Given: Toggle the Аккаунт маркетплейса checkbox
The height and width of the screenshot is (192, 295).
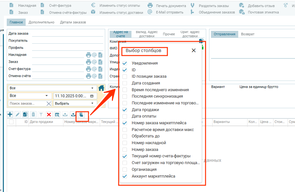Looking at the screenshot, I should click(x=125, y=176).
